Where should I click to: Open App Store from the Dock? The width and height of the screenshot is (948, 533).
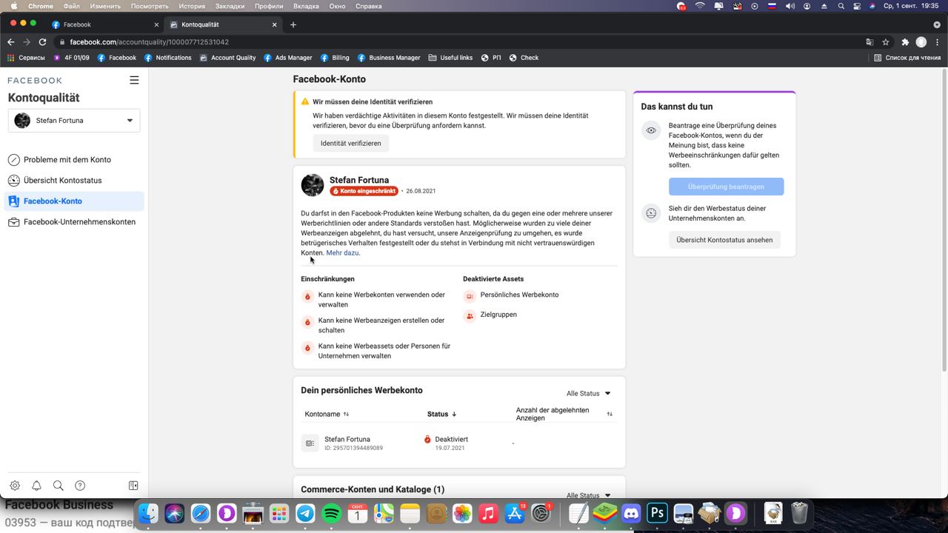click(x=514, y=513)
